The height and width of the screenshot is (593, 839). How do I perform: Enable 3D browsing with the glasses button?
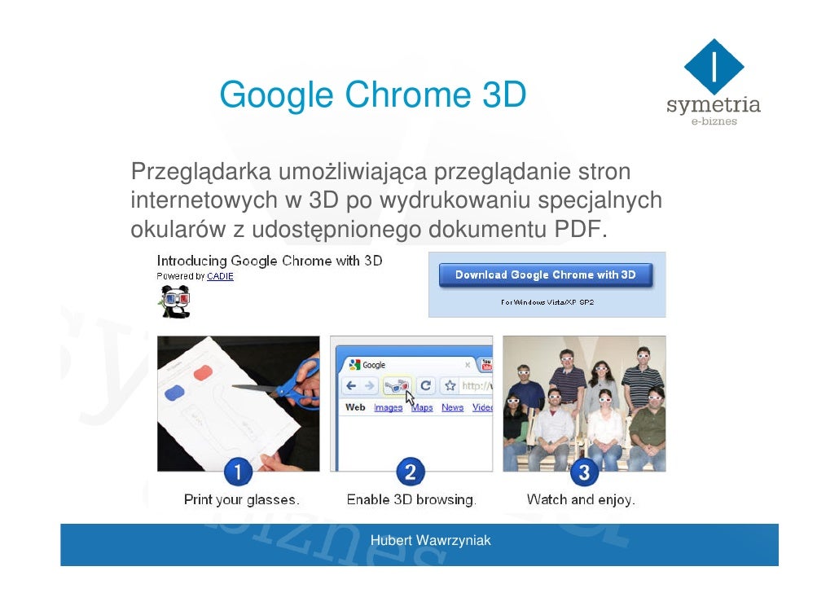397,385
